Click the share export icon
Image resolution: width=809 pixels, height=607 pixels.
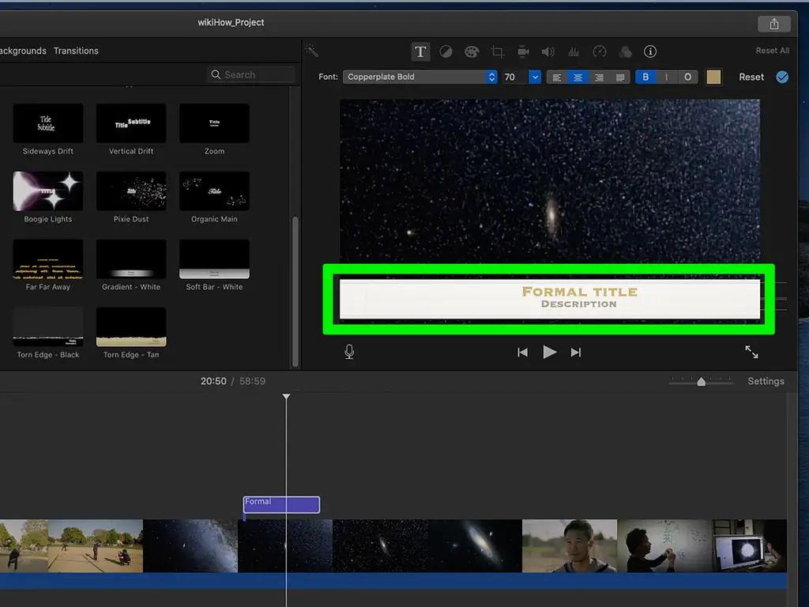pyautogui.click(x=774, y=24)
